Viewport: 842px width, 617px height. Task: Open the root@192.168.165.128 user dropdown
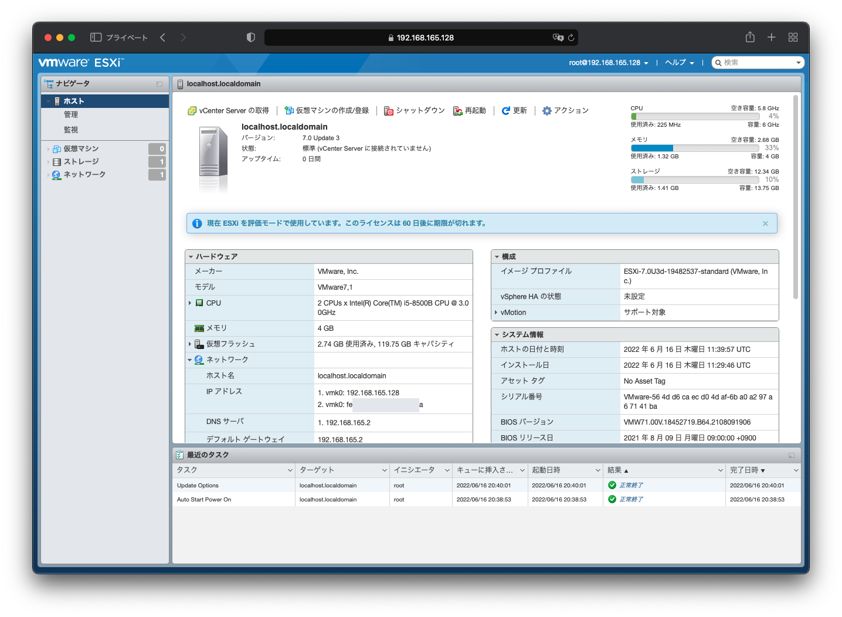(608, 63)
